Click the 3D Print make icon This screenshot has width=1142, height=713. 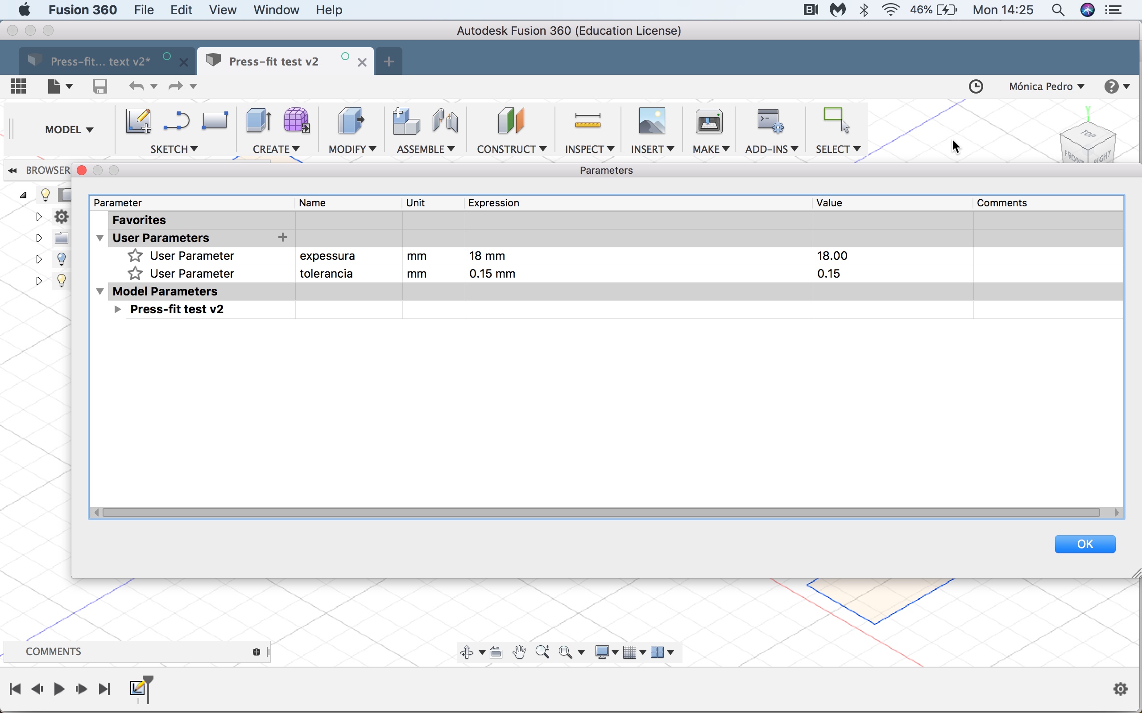click(709, 121)
